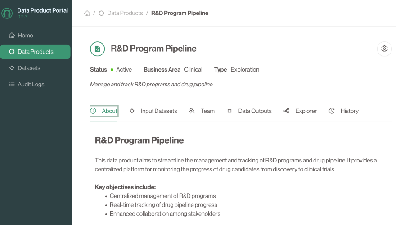Image resolution: width=396 pixels, height=225 pixels.
Task: Open the Input Datasets tab
Action: [153, 111]
